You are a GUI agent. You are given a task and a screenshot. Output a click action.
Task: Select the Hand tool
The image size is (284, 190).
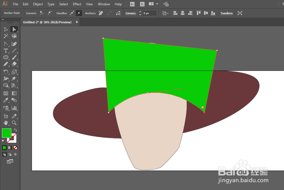tap(6, 123)
